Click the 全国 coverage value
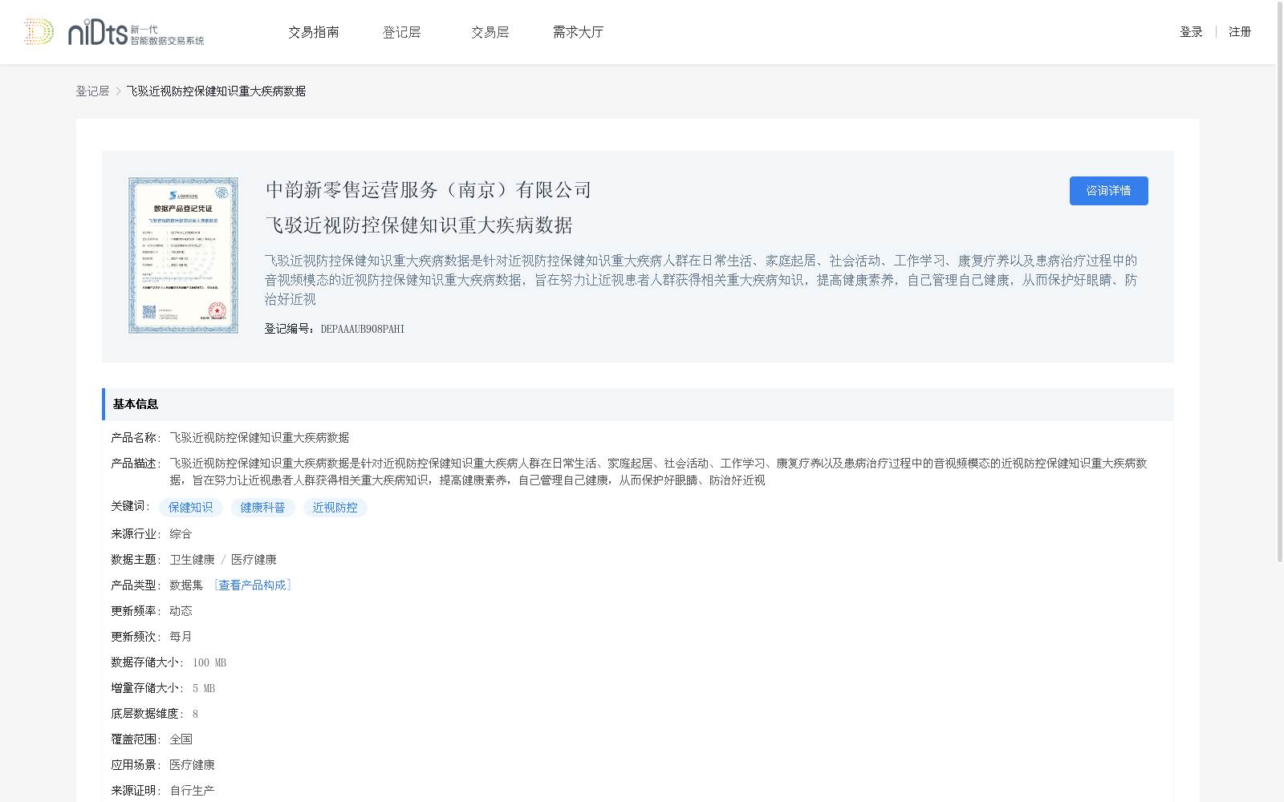Viewport: 1284px width, 802px height. click(181, 739)
